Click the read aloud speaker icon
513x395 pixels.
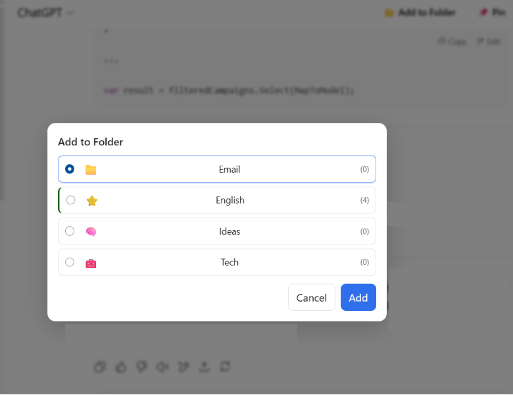pos(162,367)
